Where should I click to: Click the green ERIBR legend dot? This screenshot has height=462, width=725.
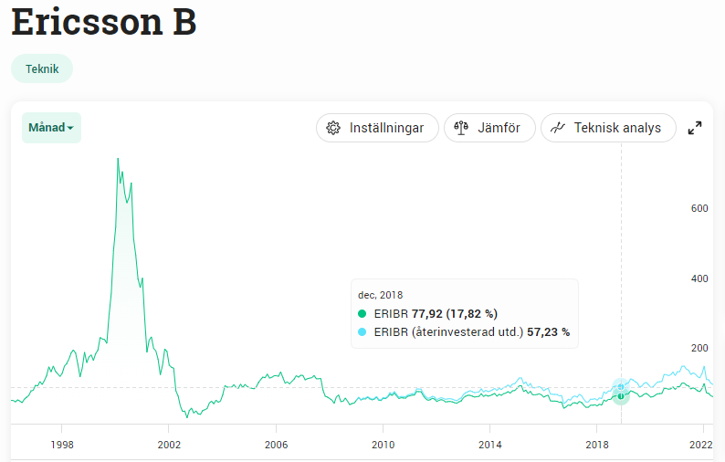point(362,314)
